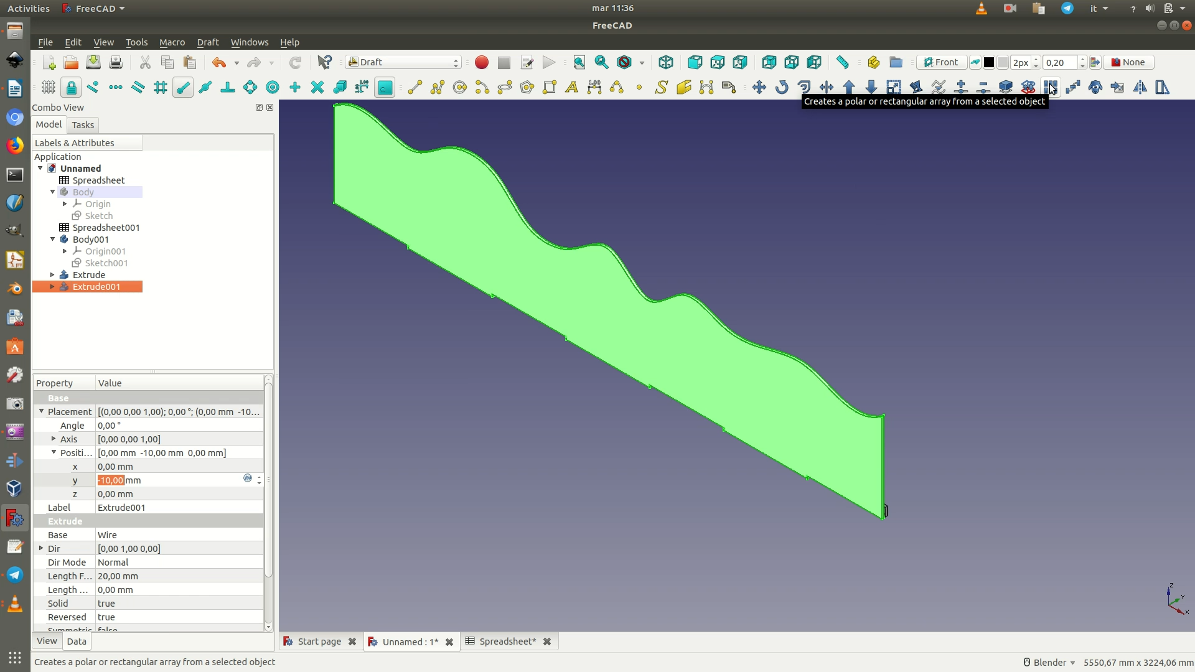Click the None autogroup button
This screenshot has height=672, width=1195.
1128,62
